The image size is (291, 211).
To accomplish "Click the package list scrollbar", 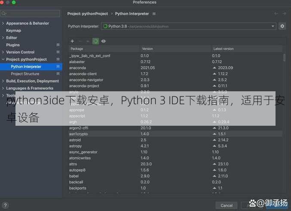I will click(x=284, y=57).
